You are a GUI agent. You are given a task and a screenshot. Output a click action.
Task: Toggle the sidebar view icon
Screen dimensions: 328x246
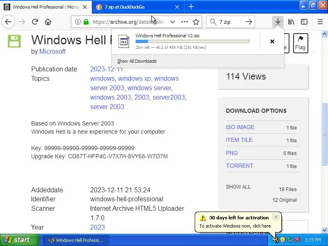(304, 22)
